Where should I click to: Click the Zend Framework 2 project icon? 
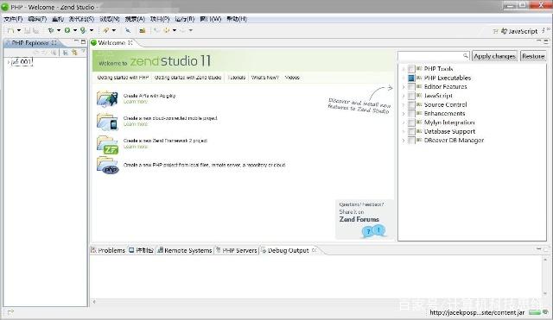point(108,145)
